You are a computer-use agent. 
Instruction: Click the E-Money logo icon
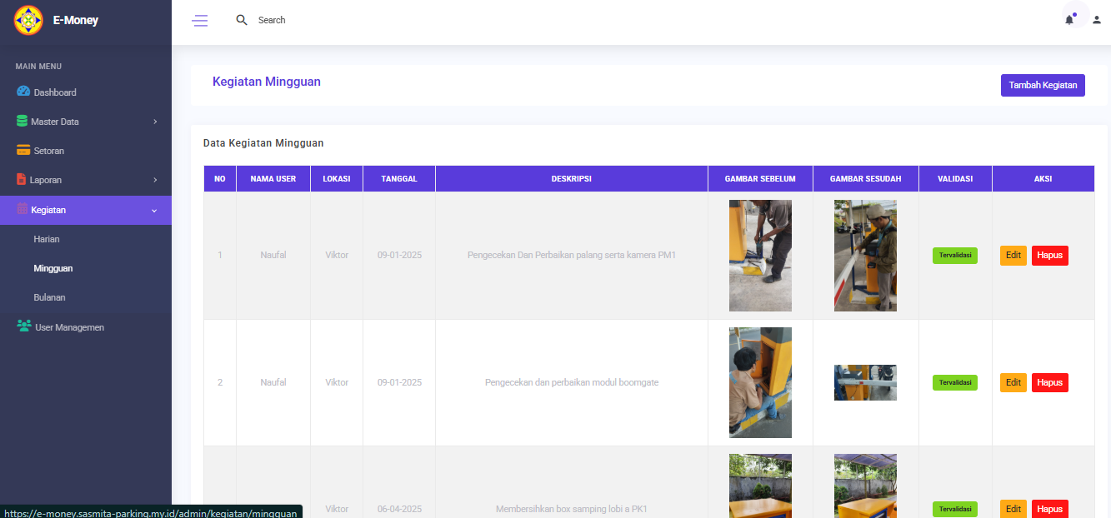click(x=28, y=20)
